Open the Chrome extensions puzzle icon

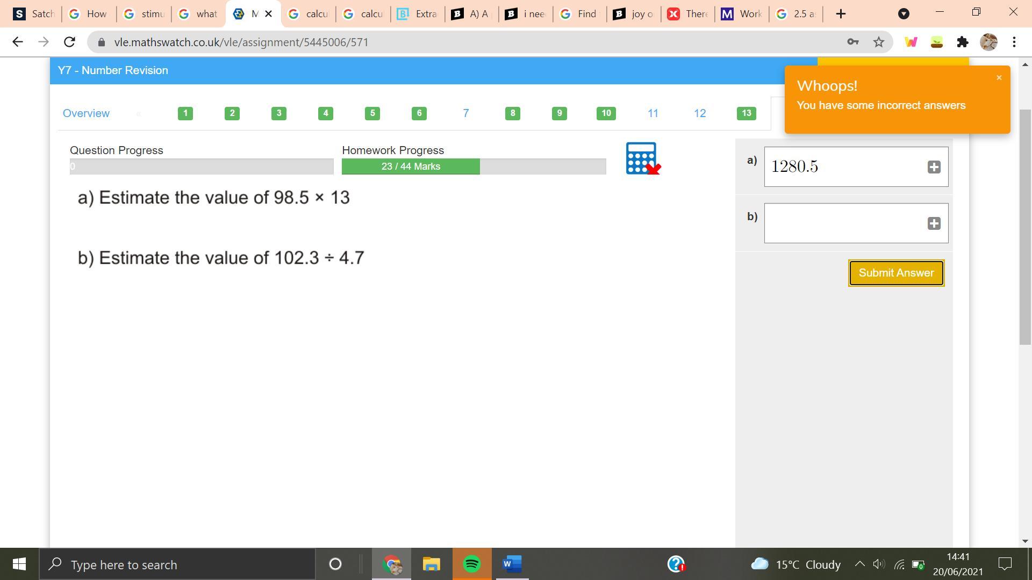click(x=962, y=42)
